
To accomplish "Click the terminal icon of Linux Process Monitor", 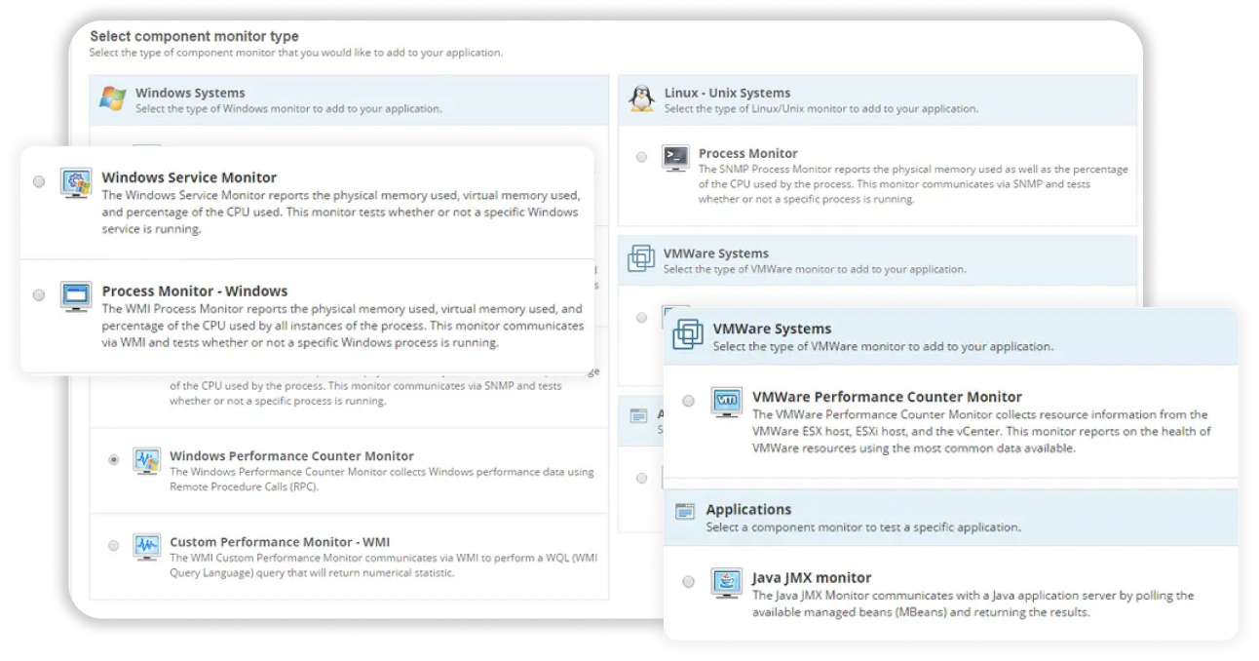I will 675,158.
